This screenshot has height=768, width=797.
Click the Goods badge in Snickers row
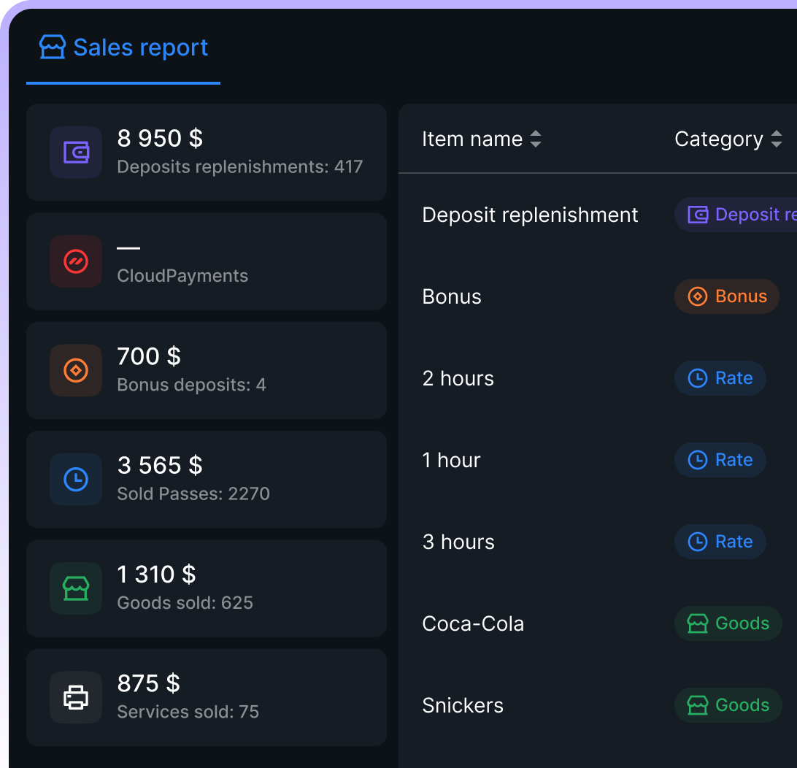728,705
